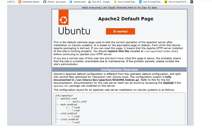Click ports.conf in the configuration layout
Screen dimensions: 212x128
pos(79,102)
